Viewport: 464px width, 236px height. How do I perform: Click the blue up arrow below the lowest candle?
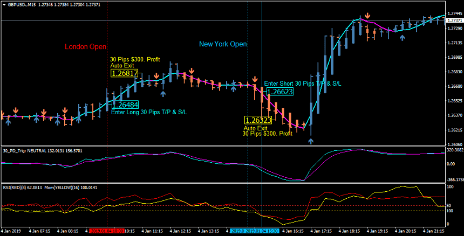click(x=311, y=141)
